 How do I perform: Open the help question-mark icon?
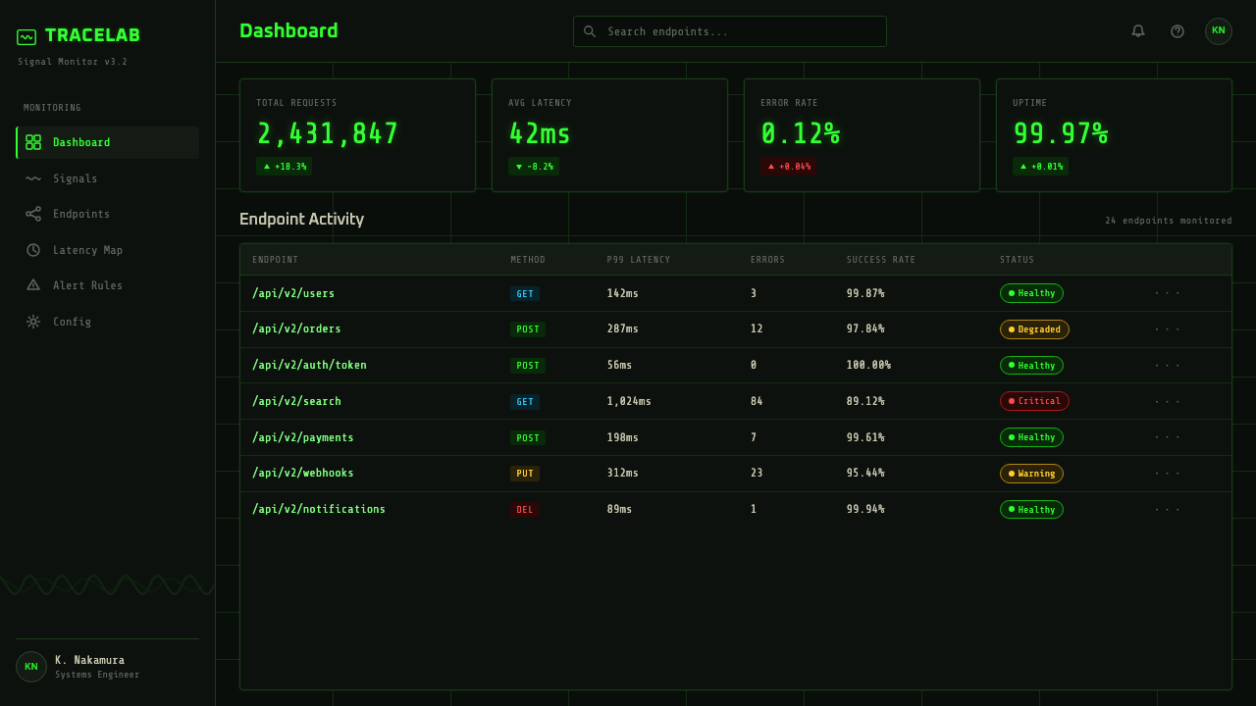click(1177, 31)
